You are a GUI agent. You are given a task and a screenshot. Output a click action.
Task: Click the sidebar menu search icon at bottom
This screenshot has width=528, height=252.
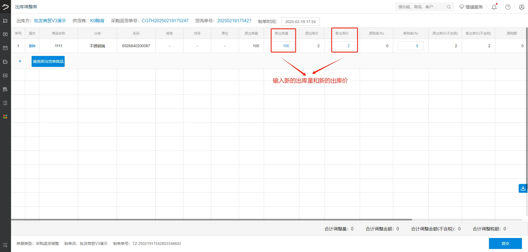(x=5, y=245)
